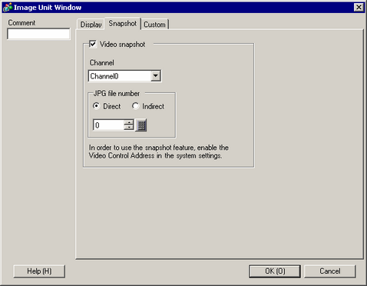Click the Cancel button
Image resolution: width=367 pixels, height=286 pixels.
click(x=330, y=271)
